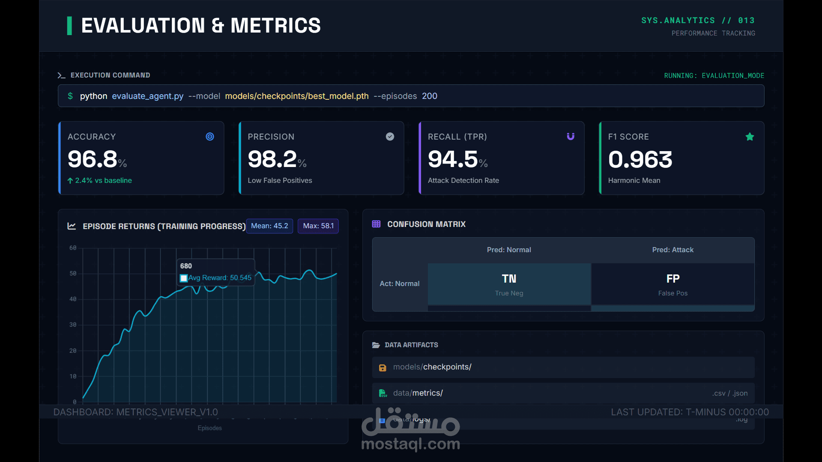The width and height of the screenshot is (822, 462).
Task: Open the models/checkpoints/ artifact row
Action: tap(563, 367)
